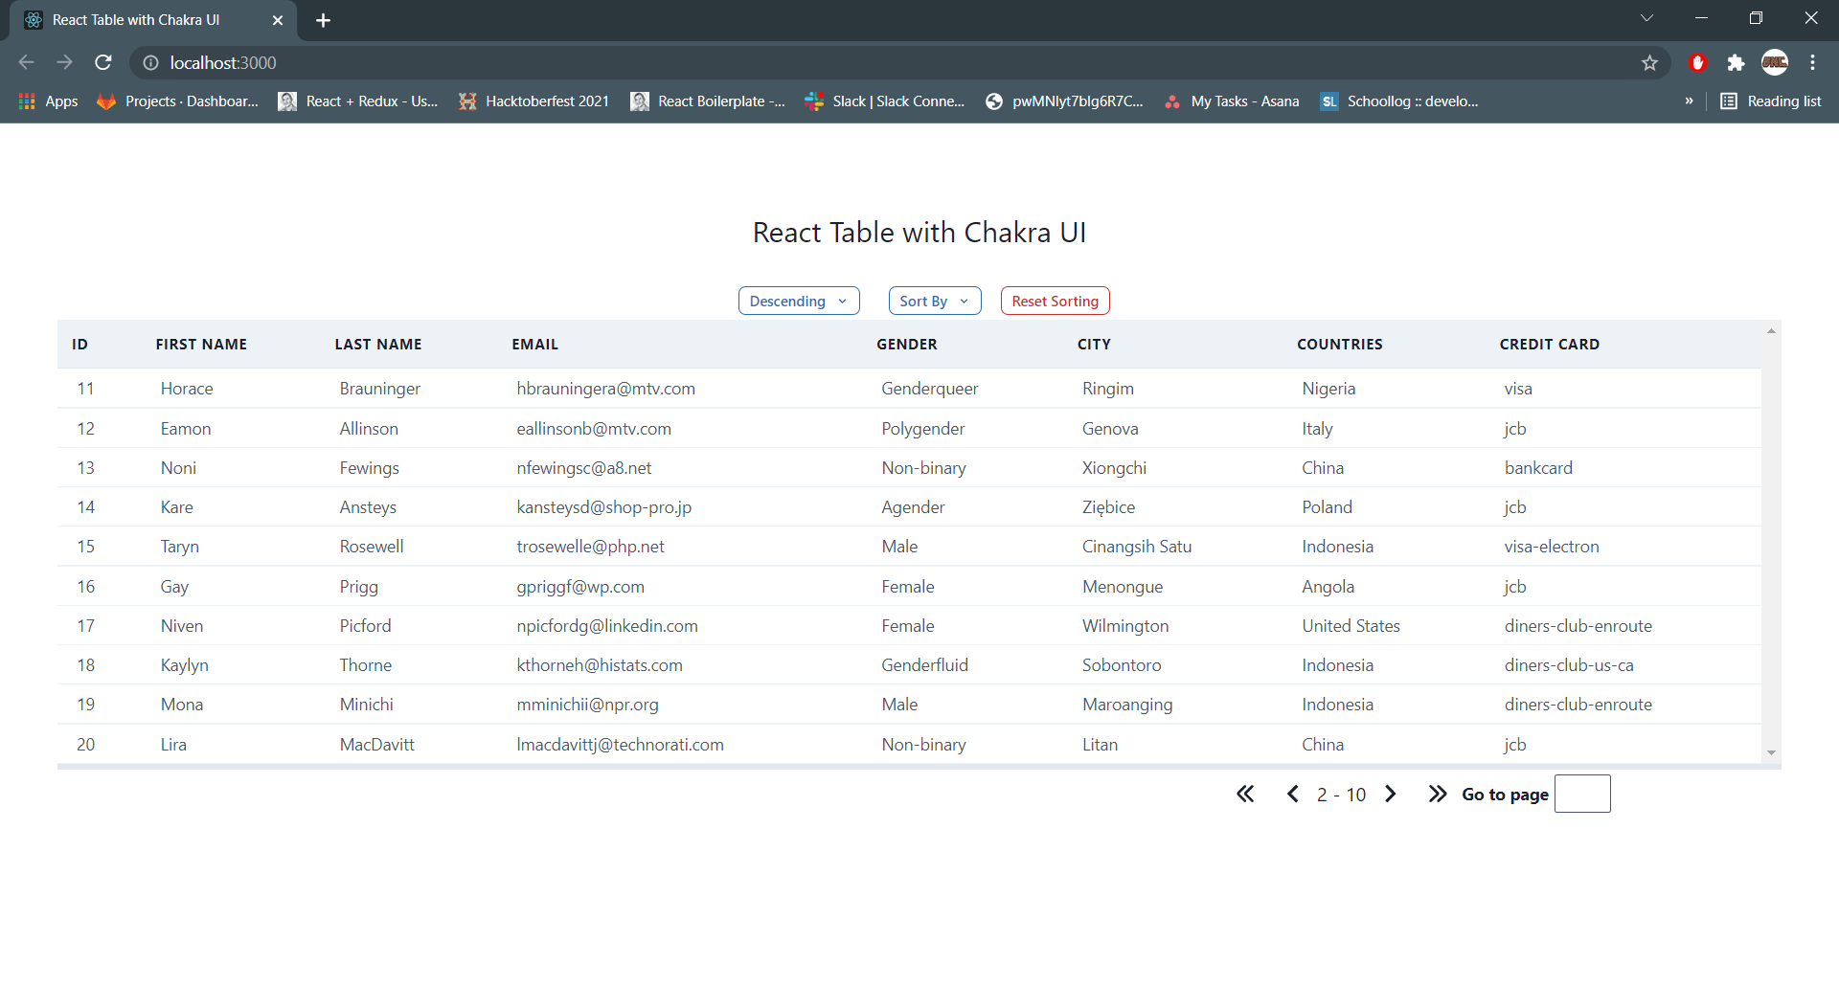
Task: Go to previous page chevron
Action: (1292, 794)
